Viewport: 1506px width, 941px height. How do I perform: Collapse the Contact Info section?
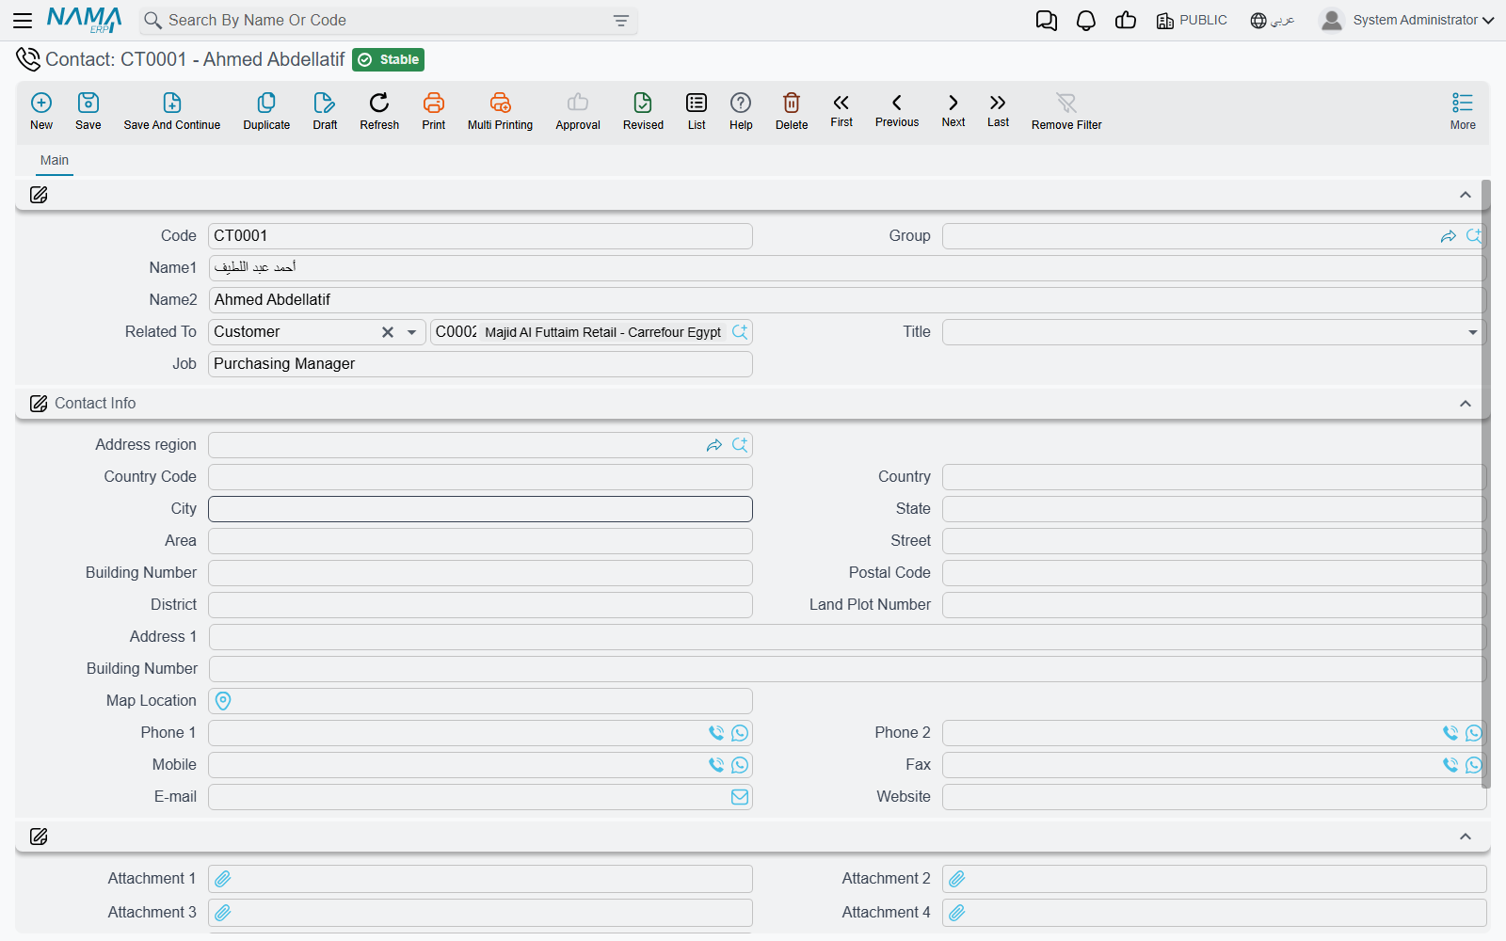[x=1466, y=404]
